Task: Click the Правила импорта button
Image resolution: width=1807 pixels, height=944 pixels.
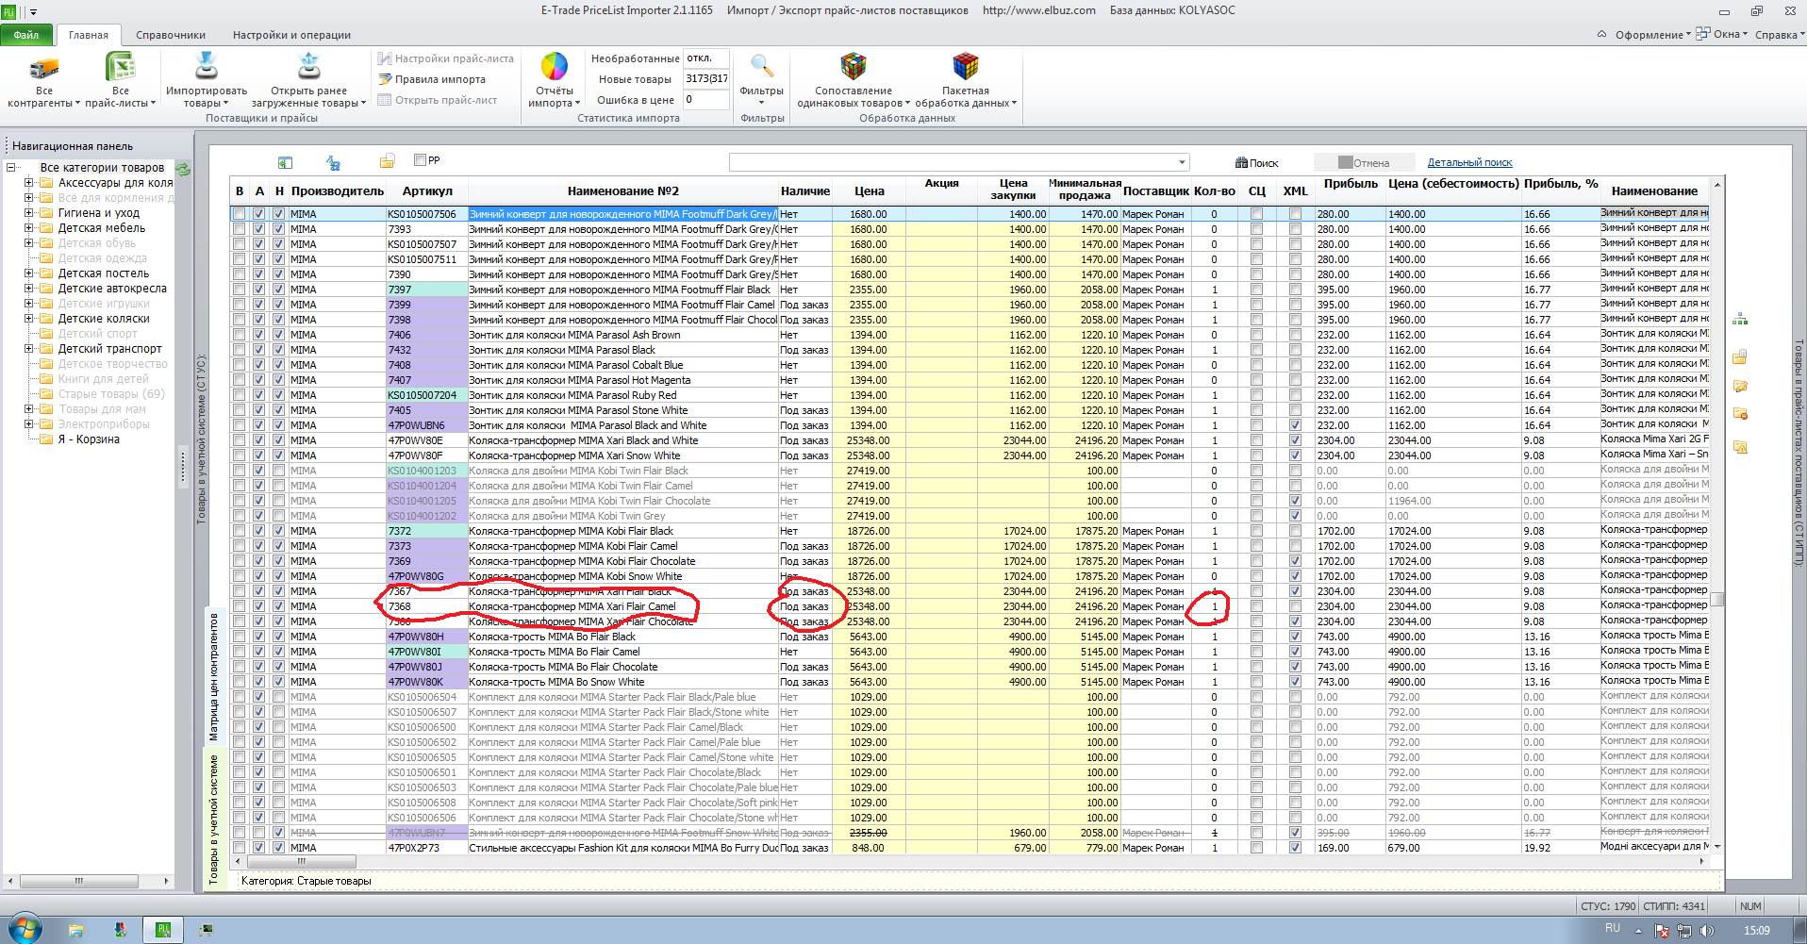Action: point(432,79)
